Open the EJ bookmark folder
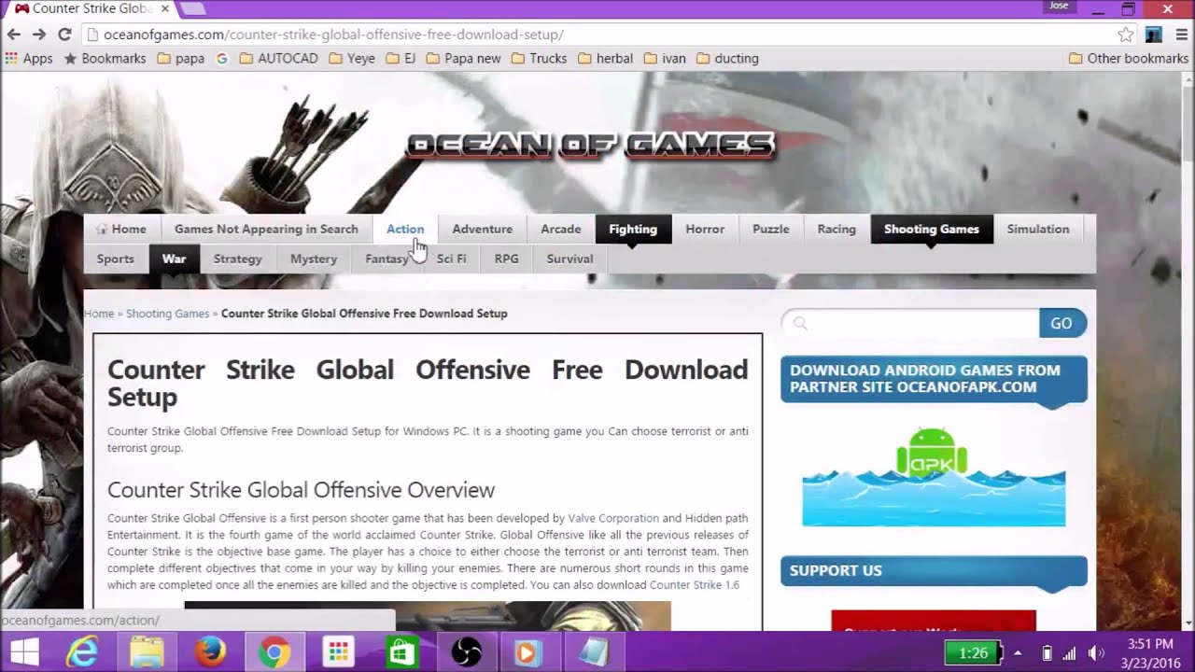 pos(401,58)
